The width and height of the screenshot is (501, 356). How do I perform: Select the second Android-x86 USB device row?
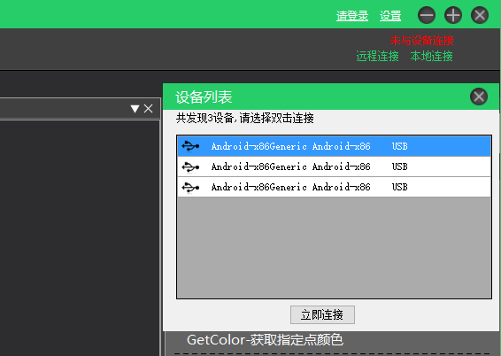pos(334,166)
